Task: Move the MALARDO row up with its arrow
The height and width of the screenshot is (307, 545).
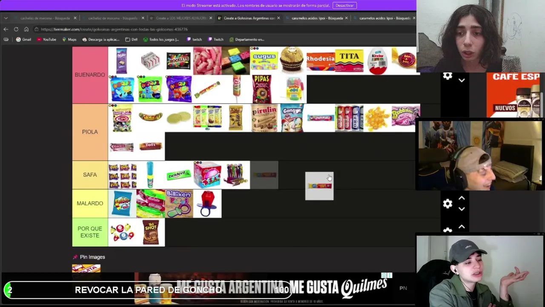Action: click(462, 198)
